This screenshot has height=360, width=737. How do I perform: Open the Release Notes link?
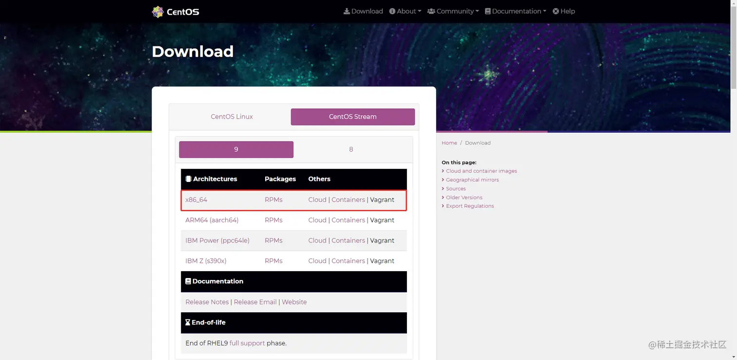tap(207, 302)
